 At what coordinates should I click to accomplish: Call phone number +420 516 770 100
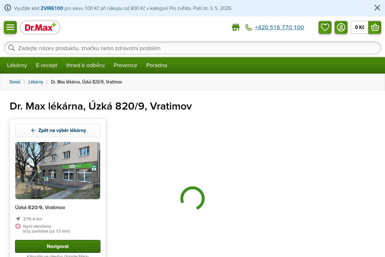click(279, 27)
